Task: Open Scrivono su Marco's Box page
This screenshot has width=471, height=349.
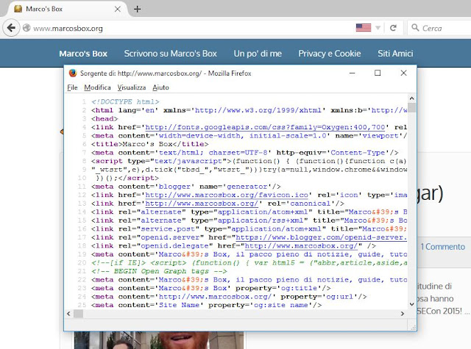Action: [x=170, y=54]
